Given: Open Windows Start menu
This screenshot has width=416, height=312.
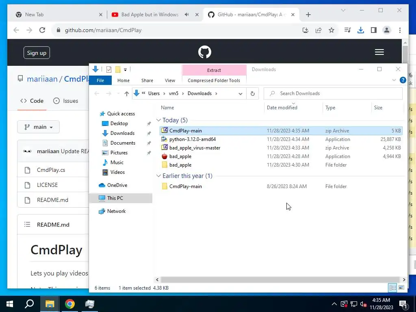Looking at the screenshot, I should 10,304.
